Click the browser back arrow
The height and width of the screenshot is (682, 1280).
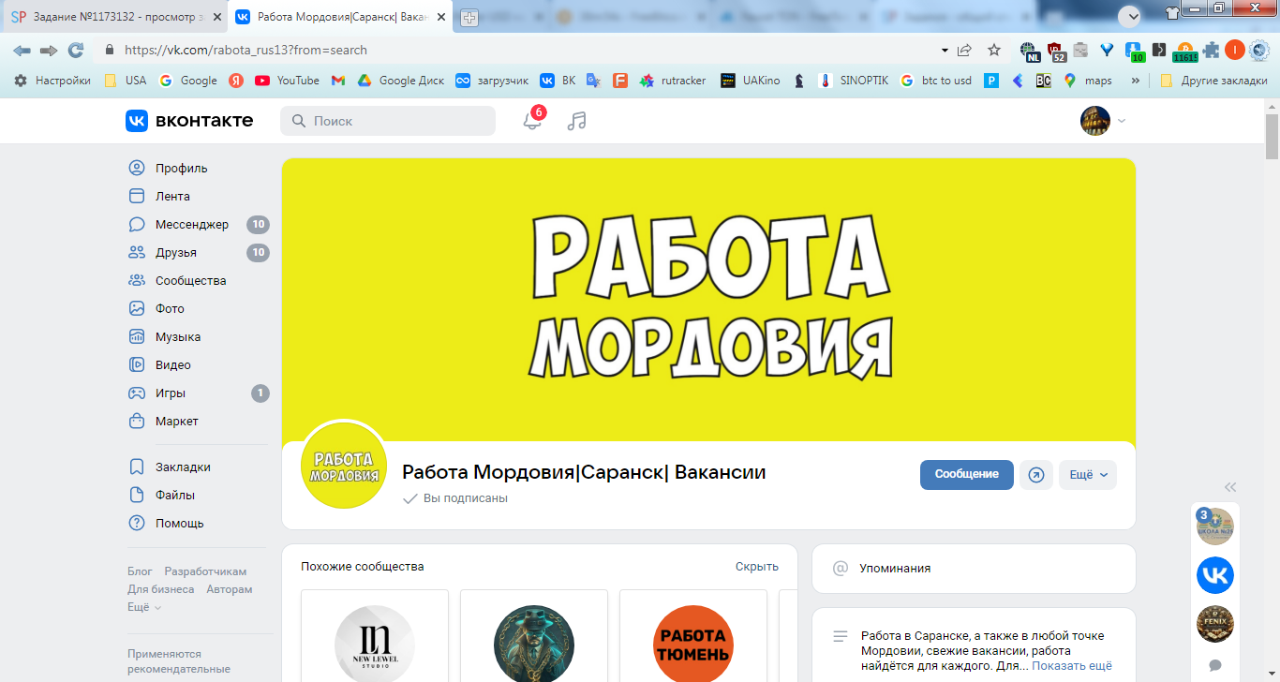pyautogui.click(x=22, y=51)
